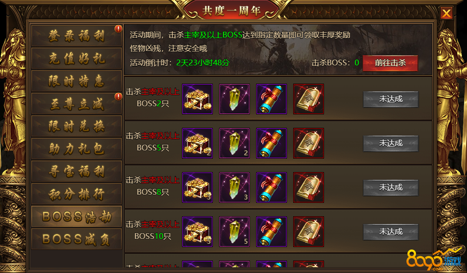Click 未达成 button for BOSS2 row
The image size is (467, 273).
[x=391, y=99]
